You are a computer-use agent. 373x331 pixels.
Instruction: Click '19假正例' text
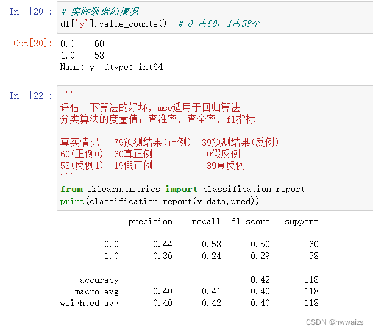tap(133, 166)
